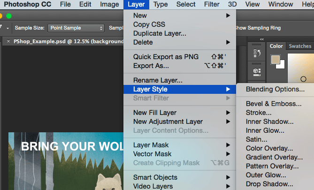Open the tool preset picker arrow
314x190 pixels.
point(8,28)
